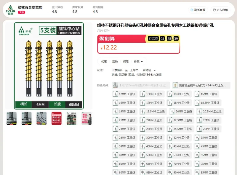Image resolution: width=237 pixels, height=175 pixels.
Task: Click 28MM 工业级 variant thumbnail icon
Action: pyautogui.click(x=115, y=138)
